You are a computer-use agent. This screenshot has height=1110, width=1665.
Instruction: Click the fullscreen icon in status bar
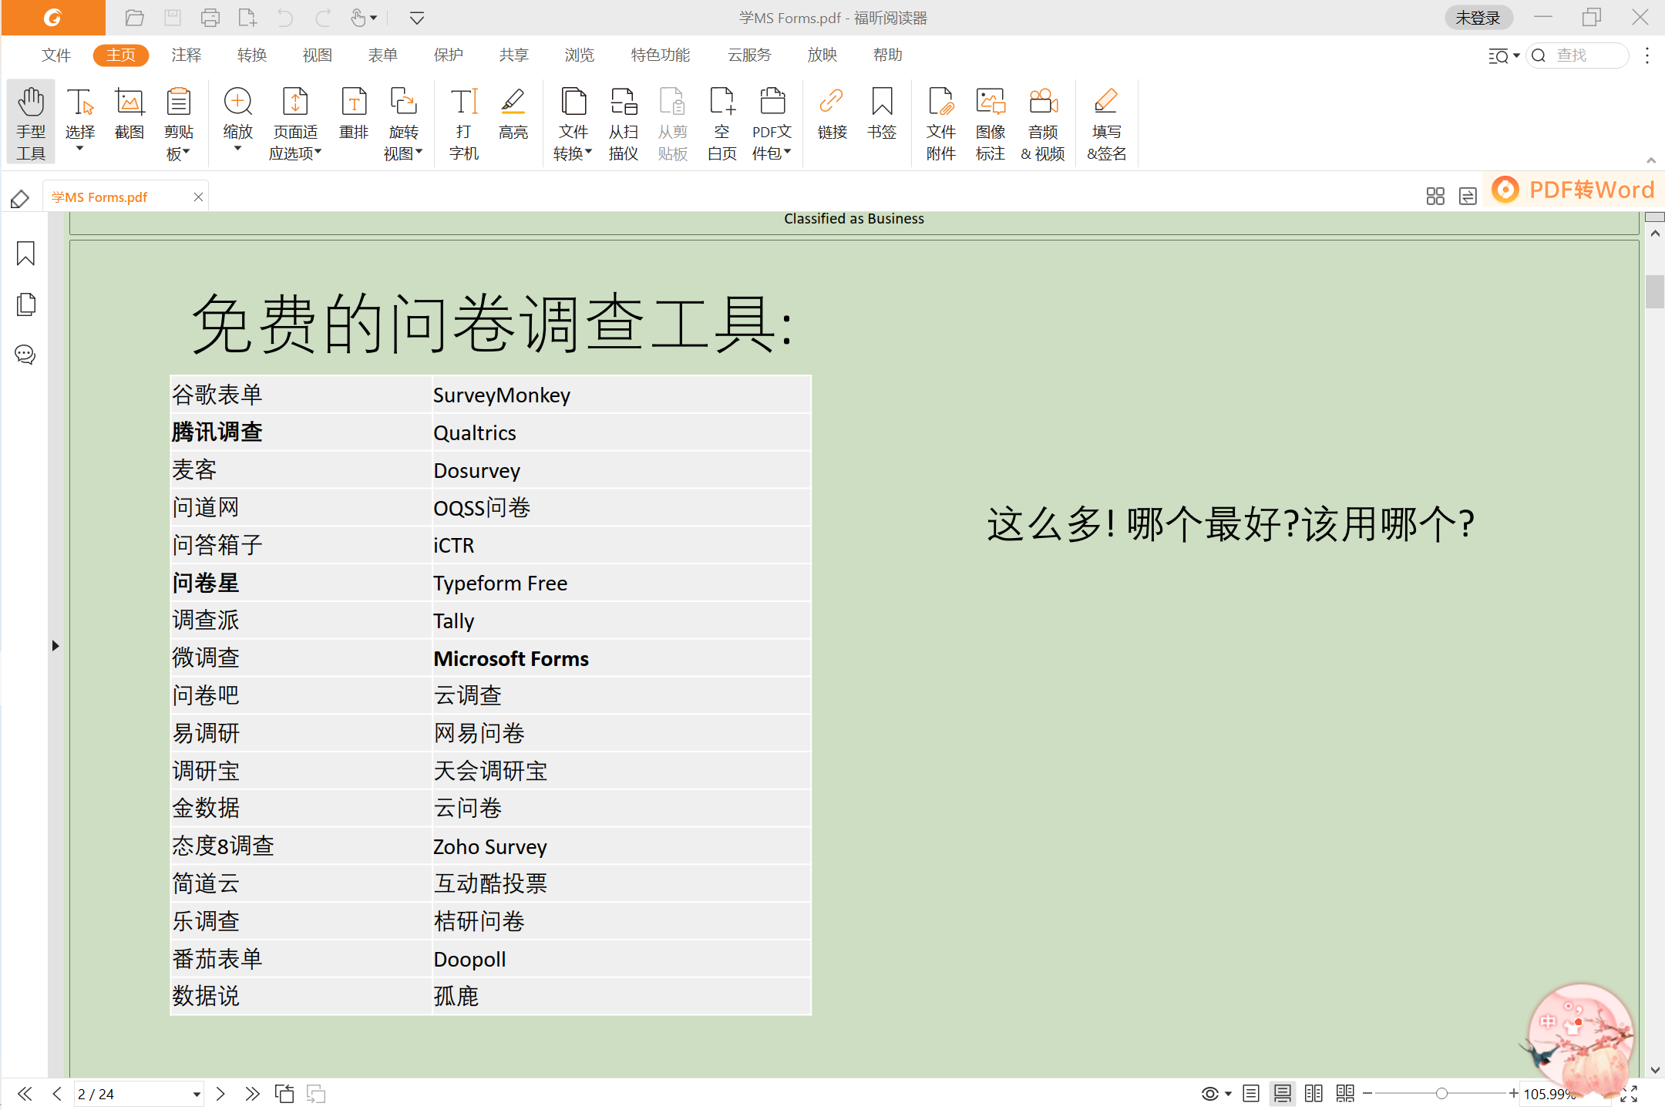(x=1629, y=1094)
